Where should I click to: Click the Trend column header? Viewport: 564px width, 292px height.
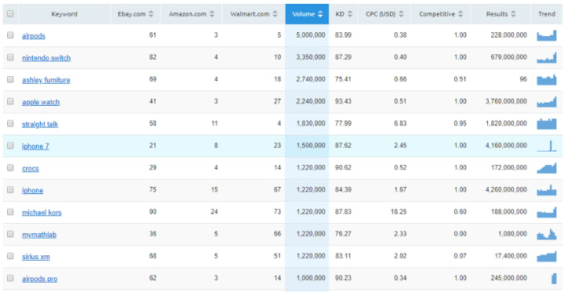(547, 14)
